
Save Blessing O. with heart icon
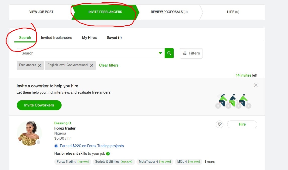tap(220, 124)
